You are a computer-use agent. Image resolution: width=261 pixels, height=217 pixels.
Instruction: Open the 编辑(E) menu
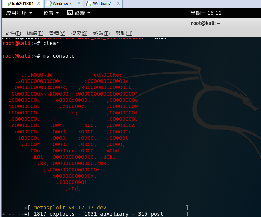click(35, 33)
